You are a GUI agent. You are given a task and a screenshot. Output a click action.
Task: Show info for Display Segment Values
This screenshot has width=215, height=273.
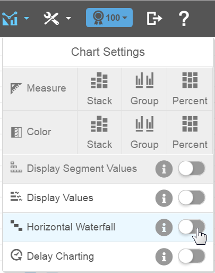click(x=164, y=169)
